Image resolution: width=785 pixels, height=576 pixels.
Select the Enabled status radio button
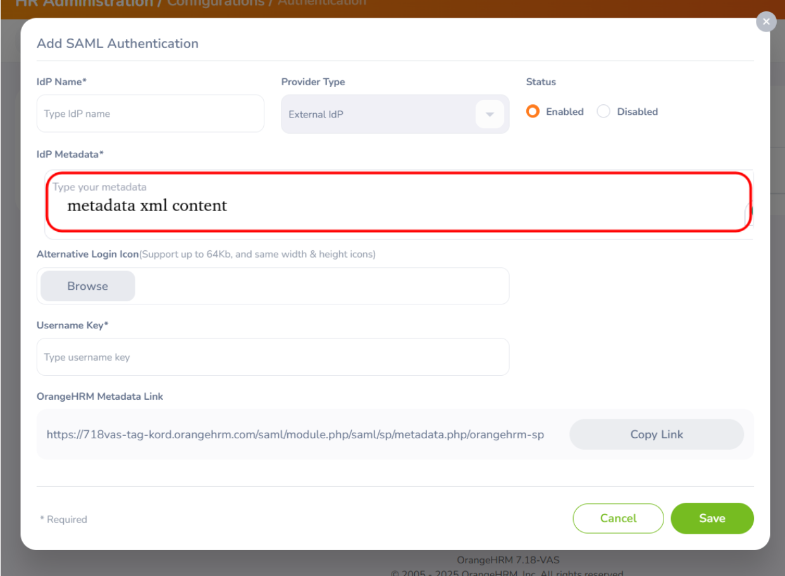coord(533,112)
